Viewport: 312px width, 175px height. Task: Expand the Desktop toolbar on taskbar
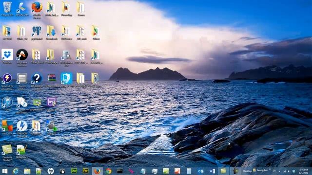[247, 171]
